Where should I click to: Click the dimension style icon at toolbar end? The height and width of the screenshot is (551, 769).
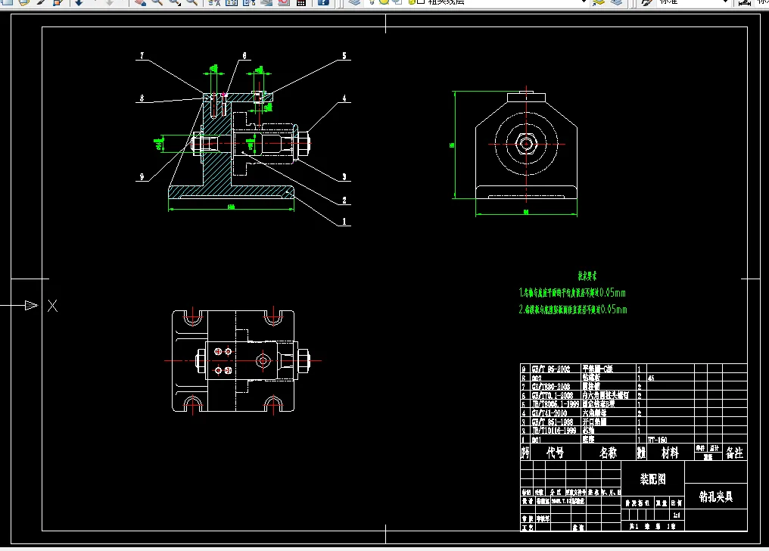(745, 2)
